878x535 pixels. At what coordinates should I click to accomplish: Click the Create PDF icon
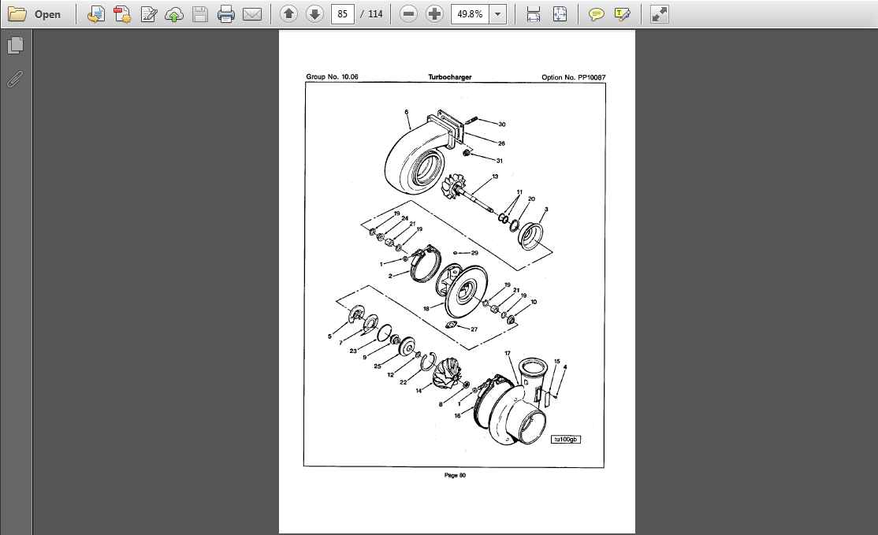pyautogui.click(x=122, y=14)
